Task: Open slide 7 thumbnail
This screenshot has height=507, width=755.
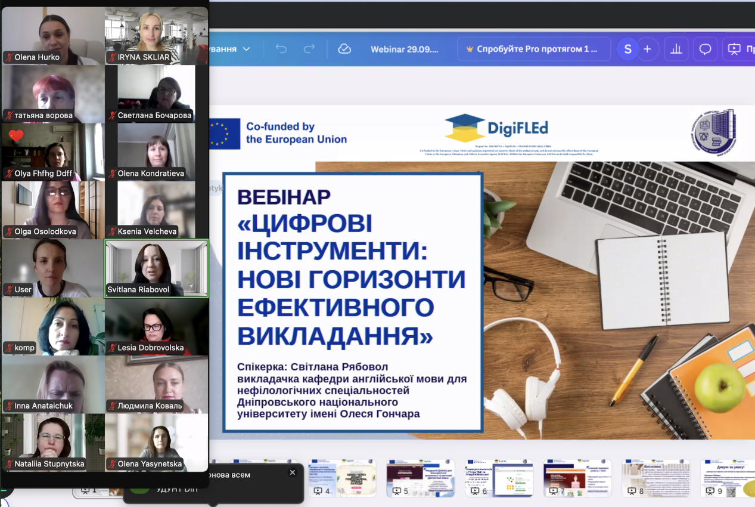Action: pos(577,478)
